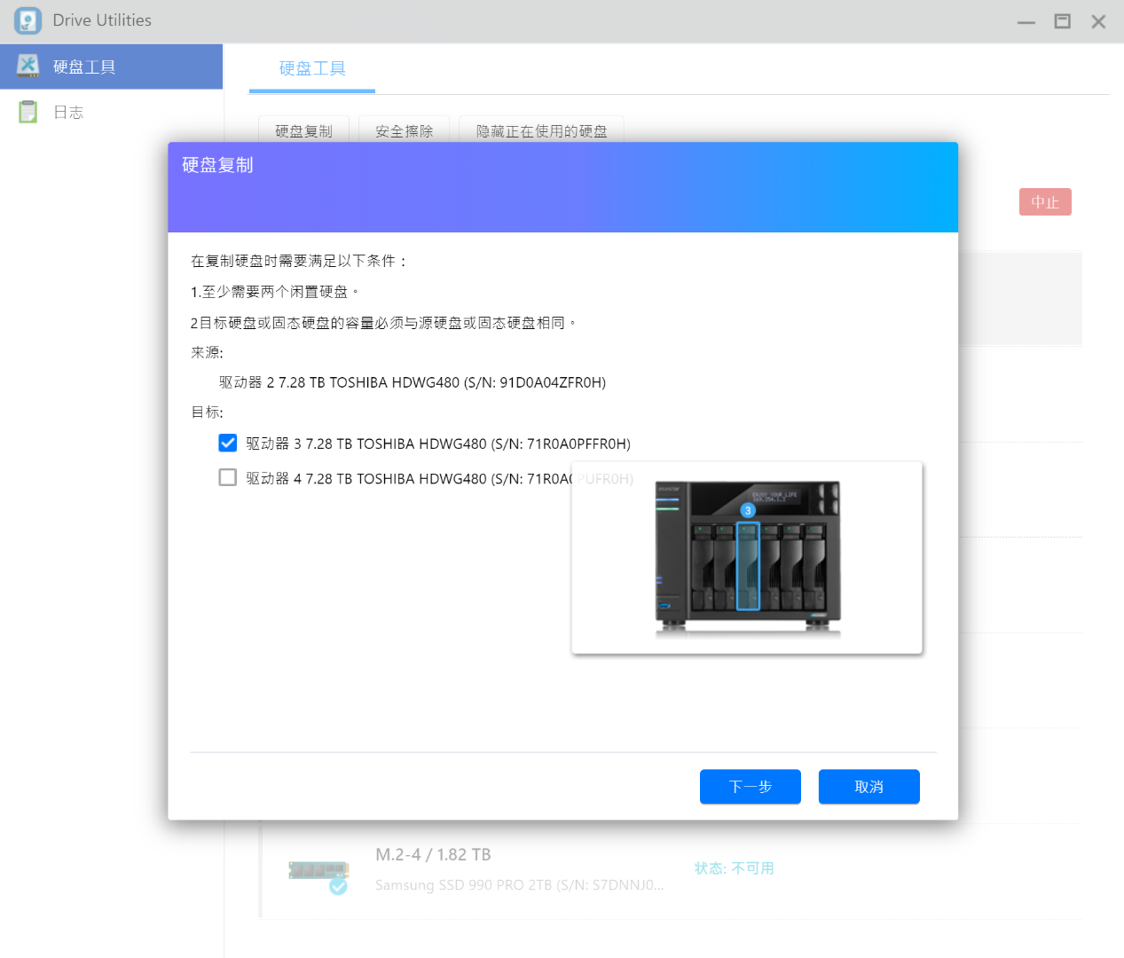
Task: Maximize the Drive Utilities window
Action: click(1062, 21)
